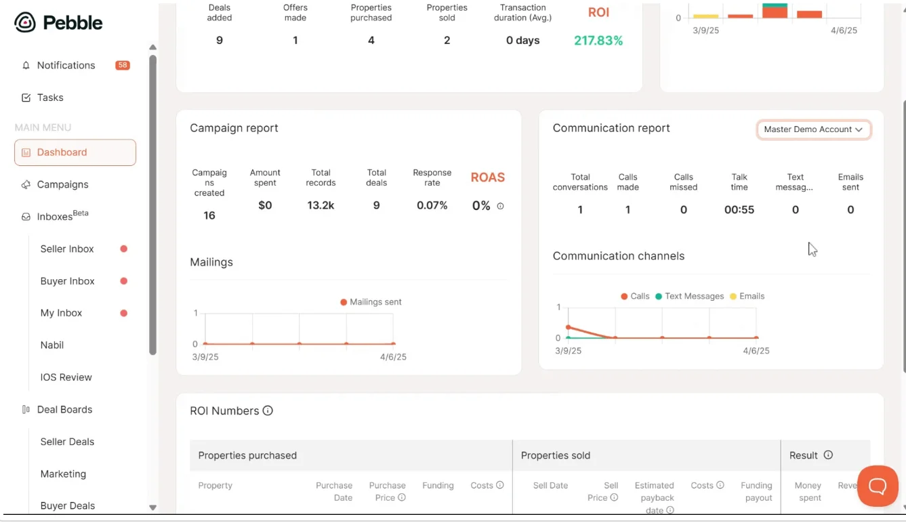Screen dimensions: 906x523
Task: Click info icon beside Properties sold Costs
Action: tap(720, 485)
